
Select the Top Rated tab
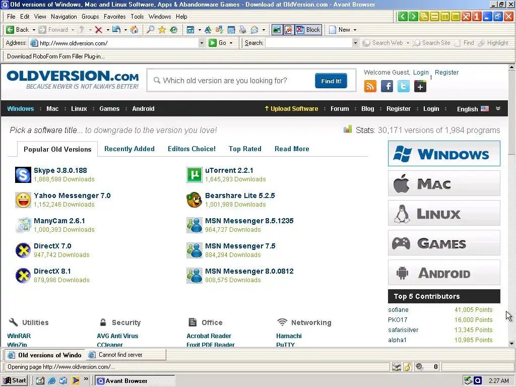tap(245, 149)
